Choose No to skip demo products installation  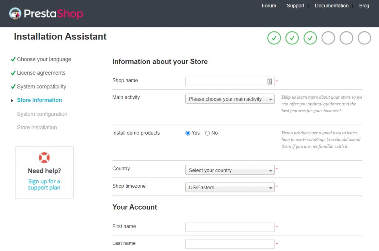click(x=207, y=133)
